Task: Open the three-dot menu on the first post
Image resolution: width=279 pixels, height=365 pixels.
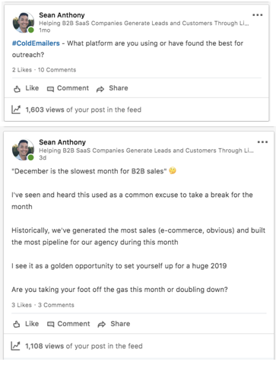Action: 258,15
